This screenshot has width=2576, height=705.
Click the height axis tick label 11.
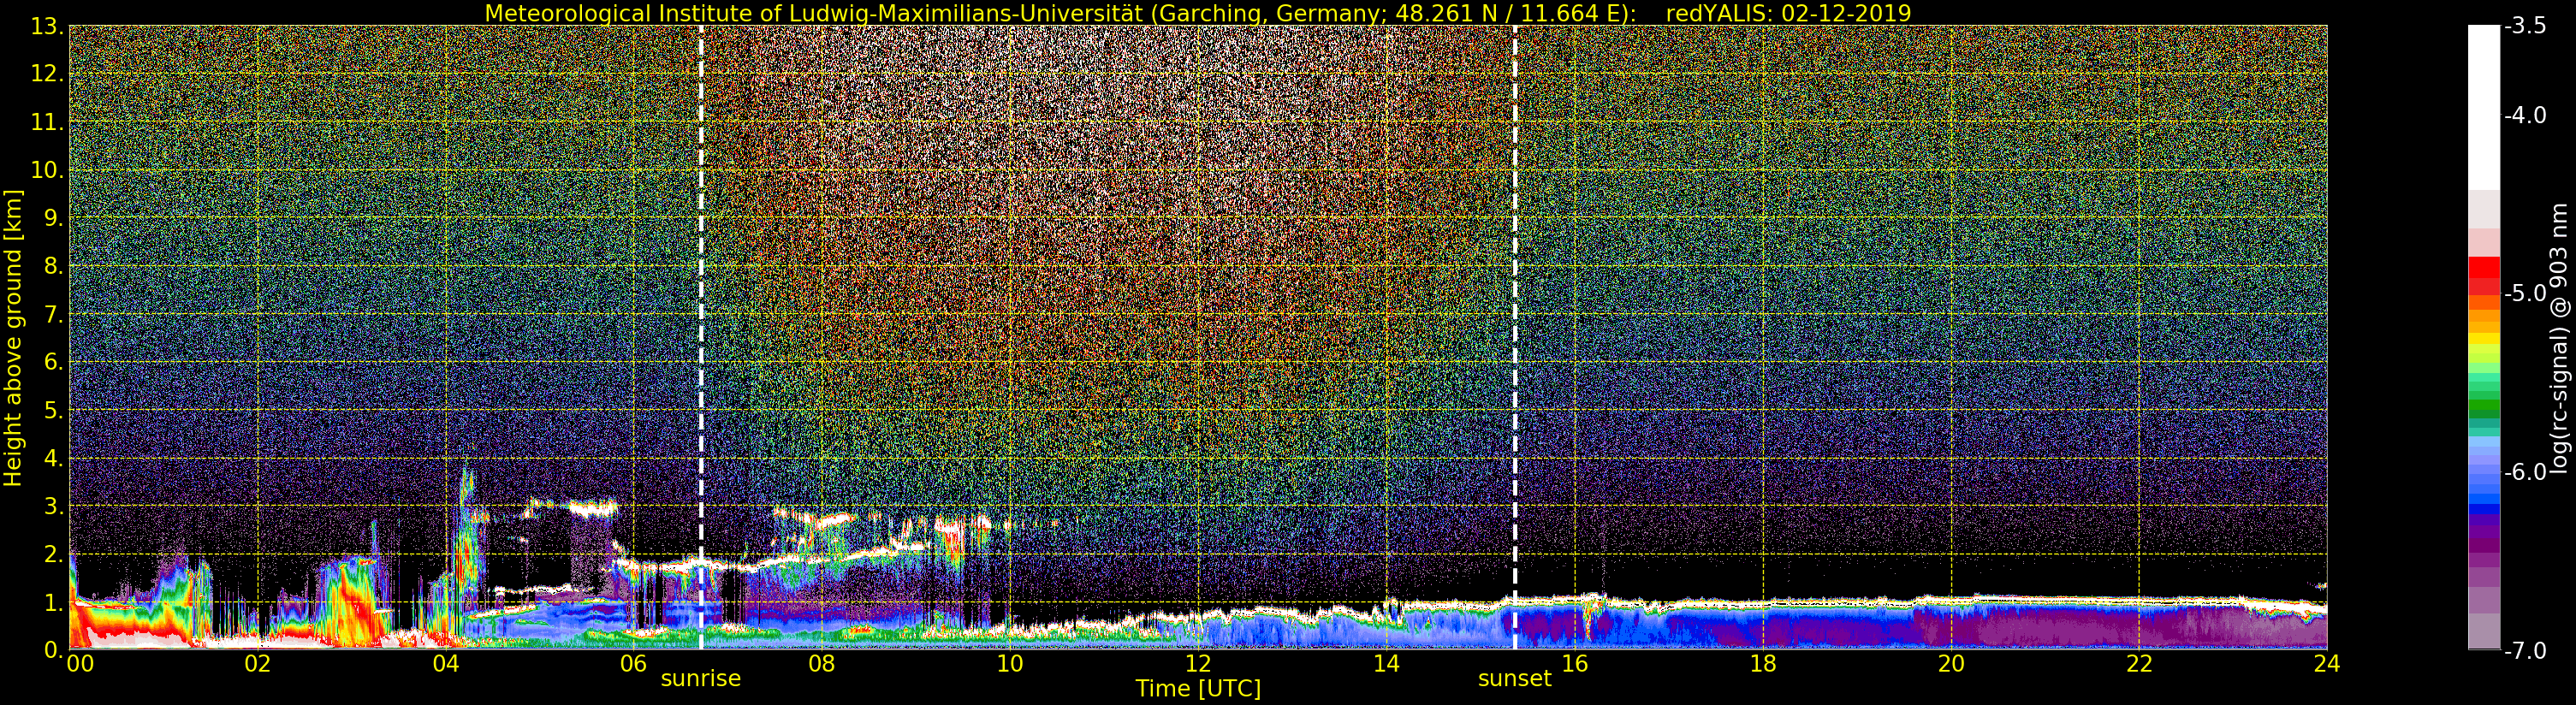(47, 122)
